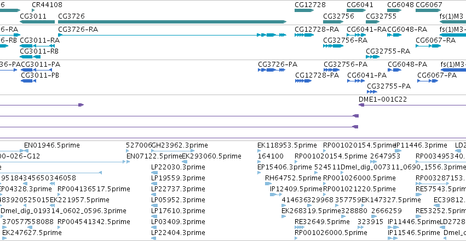Viewport: 466px width, 241px height.
Task: Open the CG3726-RA transcript label
Action: point(78,30)
